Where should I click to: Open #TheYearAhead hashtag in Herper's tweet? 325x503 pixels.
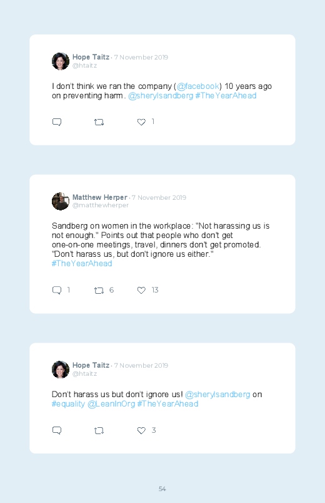82,263
